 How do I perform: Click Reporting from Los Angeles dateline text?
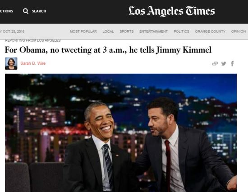pyautogui.click(x=33, y=40)
